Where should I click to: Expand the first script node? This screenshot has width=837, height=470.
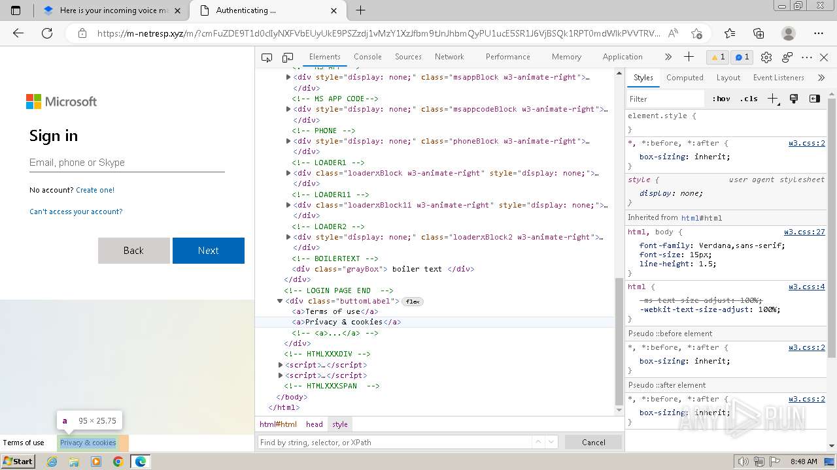pyautogui.click(x=281, y=365)
